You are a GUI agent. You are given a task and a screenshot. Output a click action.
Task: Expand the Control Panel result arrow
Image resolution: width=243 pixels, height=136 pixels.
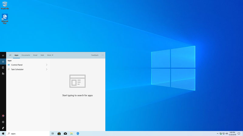point(46,65)
